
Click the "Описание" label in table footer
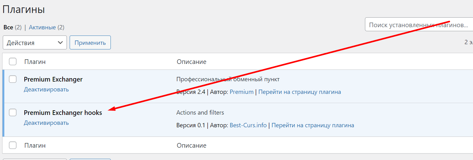point(191,145)
